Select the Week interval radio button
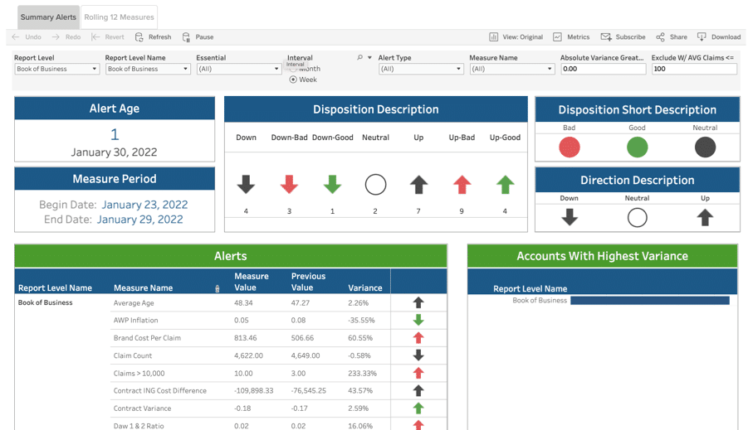This screenshot has width=753, height=430. click(293, 80)
